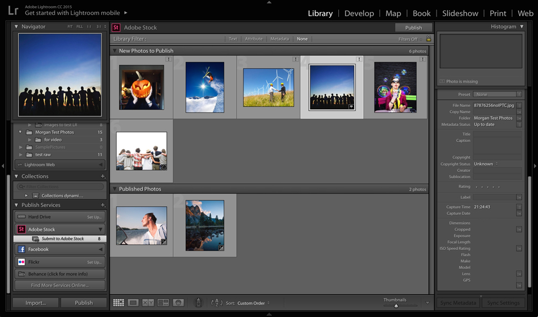Toggle sort direction A-Z icon
This screenshot has width=538, height=317.
click(x=217, y=303)
